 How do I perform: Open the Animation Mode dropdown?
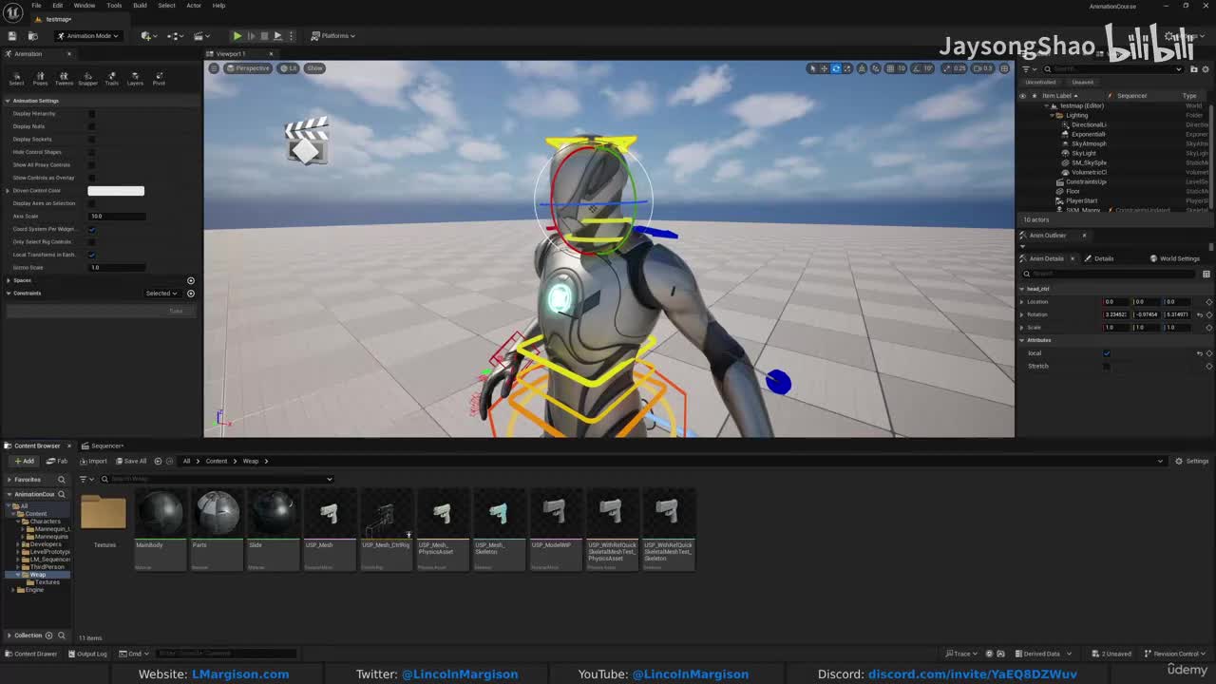click(87, 36)
